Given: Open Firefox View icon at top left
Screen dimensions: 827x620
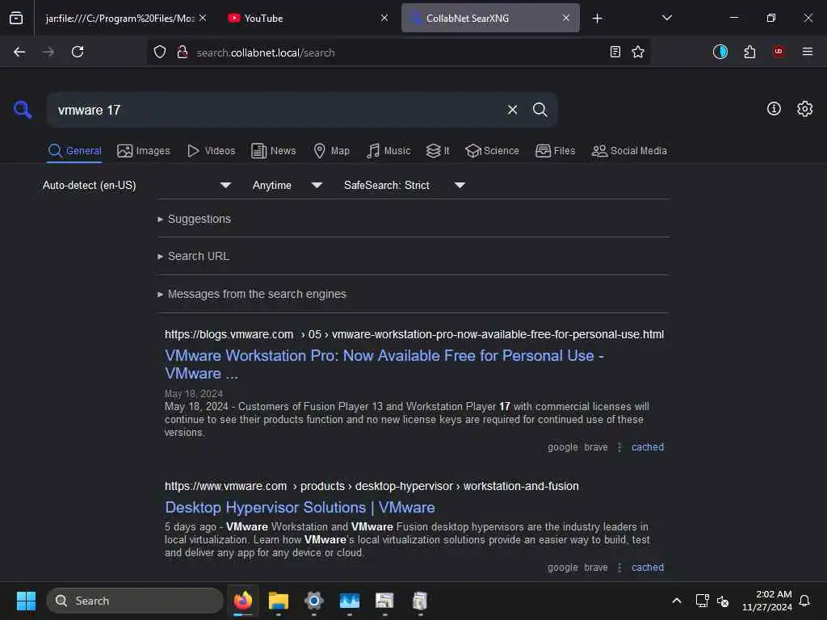Looking at the screenshot, I should 16,18.
